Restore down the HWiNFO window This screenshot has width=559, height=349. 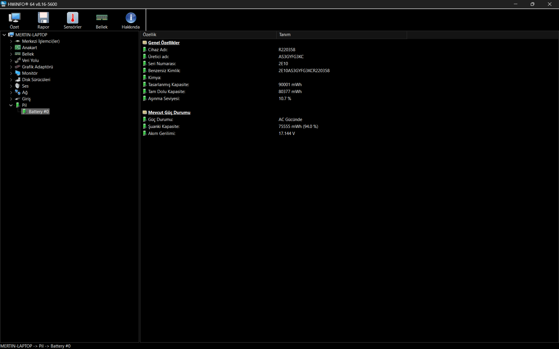(532, 4)
